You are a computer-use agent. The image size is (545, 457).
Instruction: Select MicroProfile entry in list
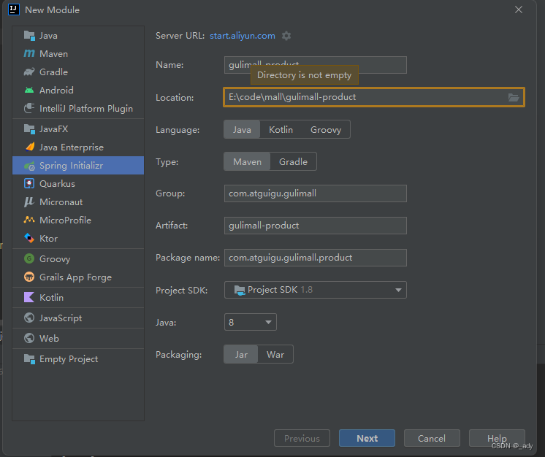tap(78, 220)
